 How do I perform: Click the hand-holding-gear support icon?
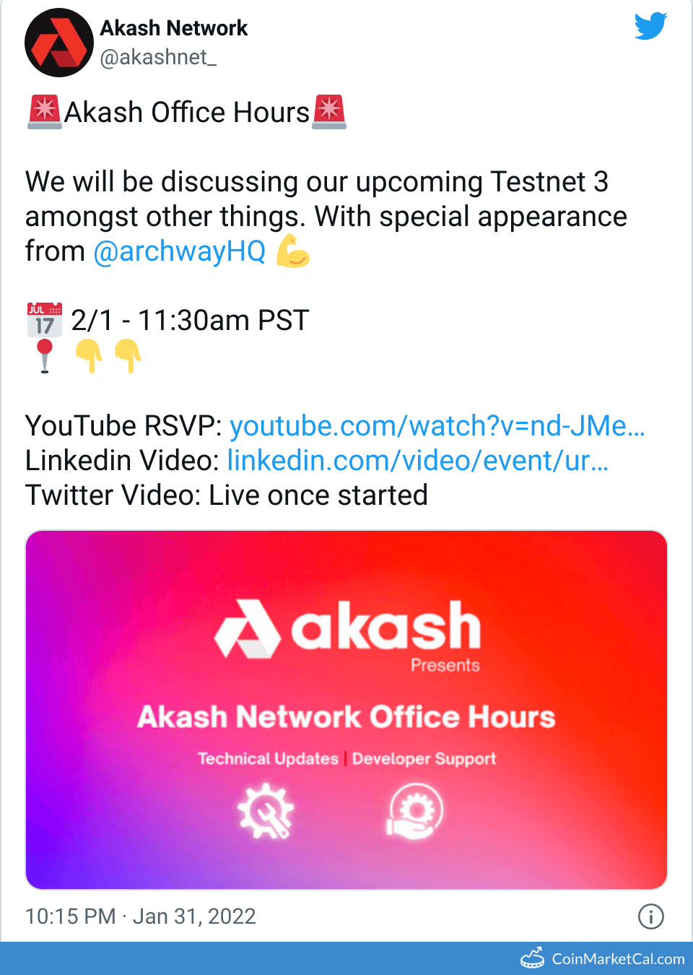pos(416,811)
